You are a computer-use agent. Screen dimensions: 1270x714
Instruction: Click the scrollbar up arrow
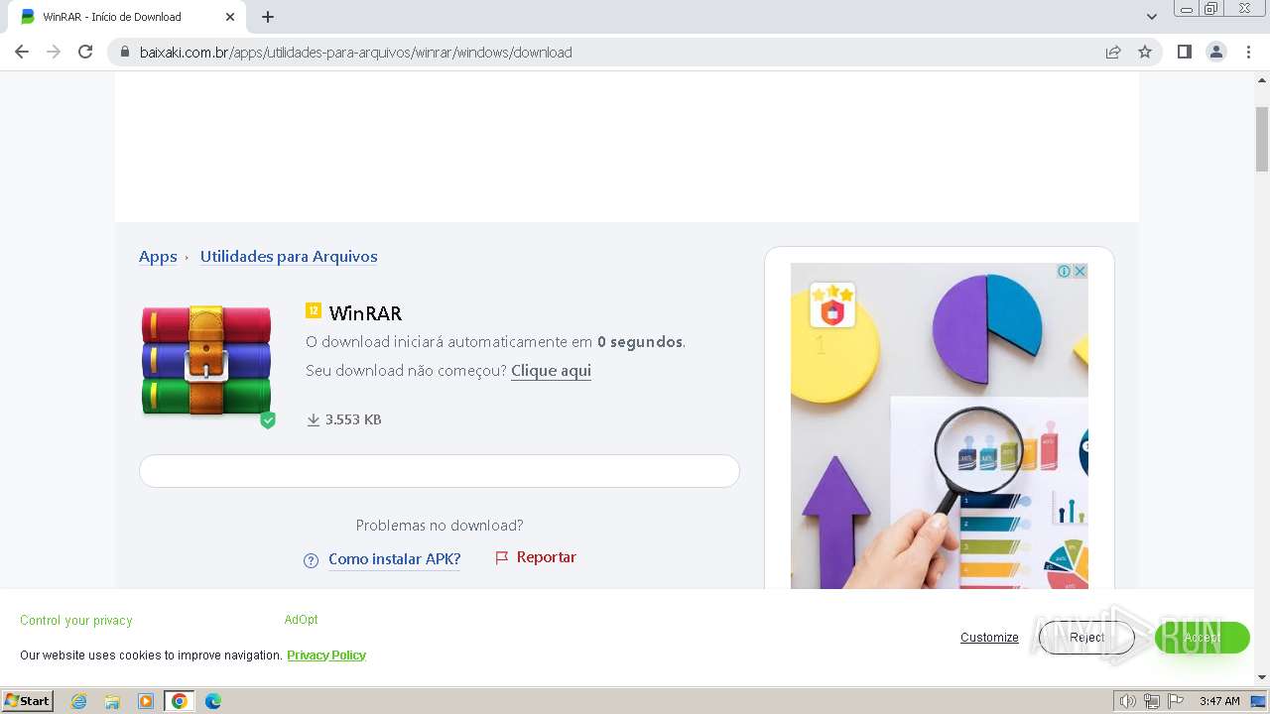tap(1262, 78)
